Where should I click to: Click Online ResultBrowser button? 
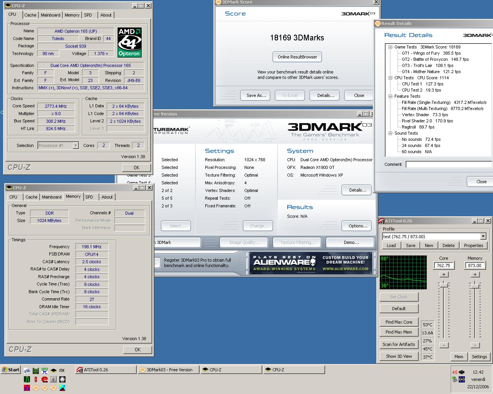(297, 57)
